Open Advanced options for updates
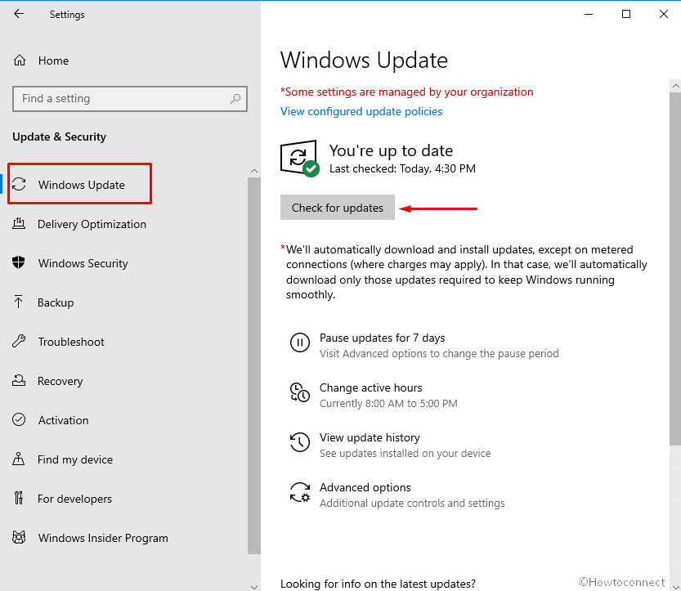The width and height of the screenshot is (681, 591). point(365,488)
